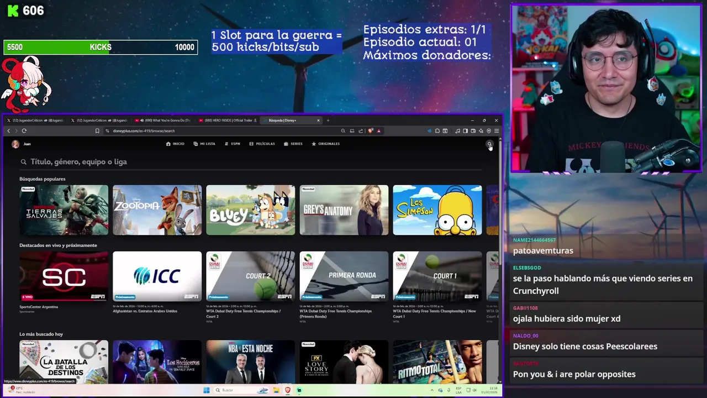This screenshot has height=398, width=707.
Task: Close the Búsqueda Disney+ tab
Action: [318, 121]
